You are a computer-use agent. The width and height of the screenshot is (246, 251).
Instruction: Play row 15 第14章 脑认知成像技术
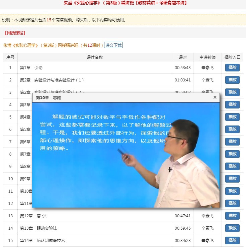(x=232, y=240)
